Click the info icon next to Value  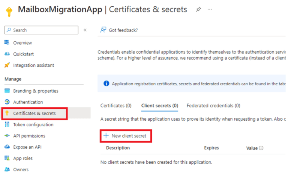pyautogui.click(x=261, y=148)
